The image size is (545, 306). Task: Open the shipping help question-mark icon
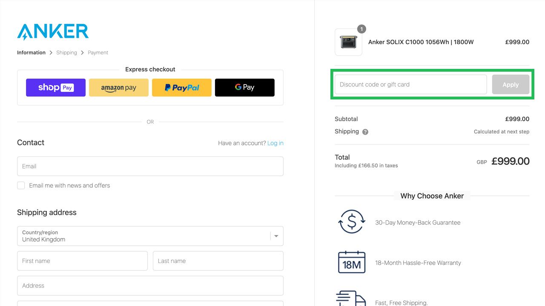click(x=365, y=132)
